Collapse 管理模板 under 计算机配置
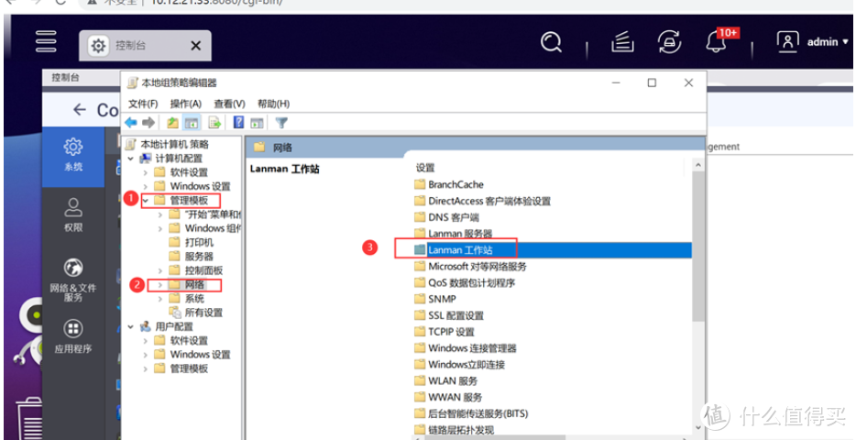Screen dimensions: 856x440 pos(145,201)
